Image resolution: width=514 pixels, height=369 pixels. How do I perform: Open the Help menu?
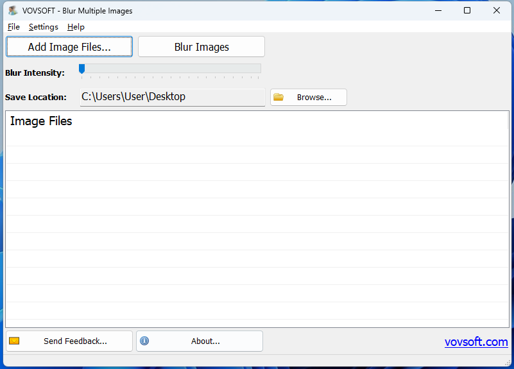76,27
